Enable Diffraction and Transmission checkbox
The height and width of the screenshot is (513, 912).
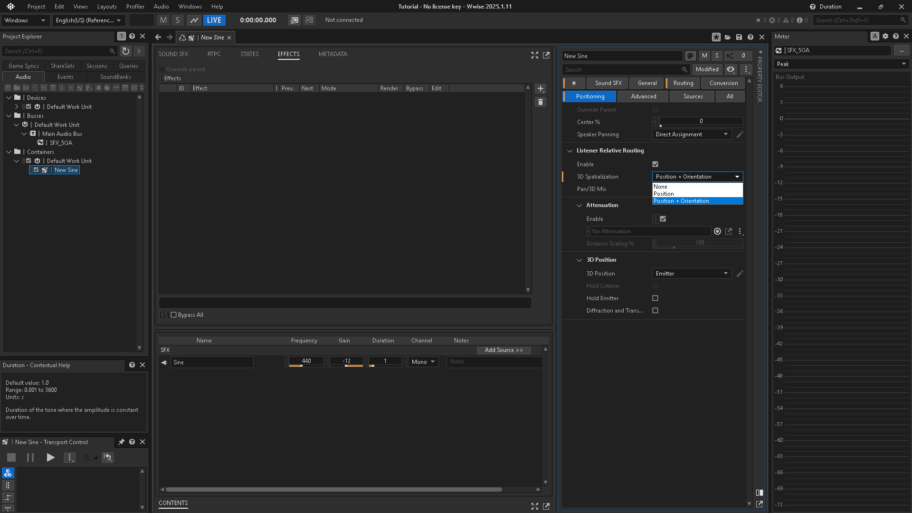pos(655,311)
